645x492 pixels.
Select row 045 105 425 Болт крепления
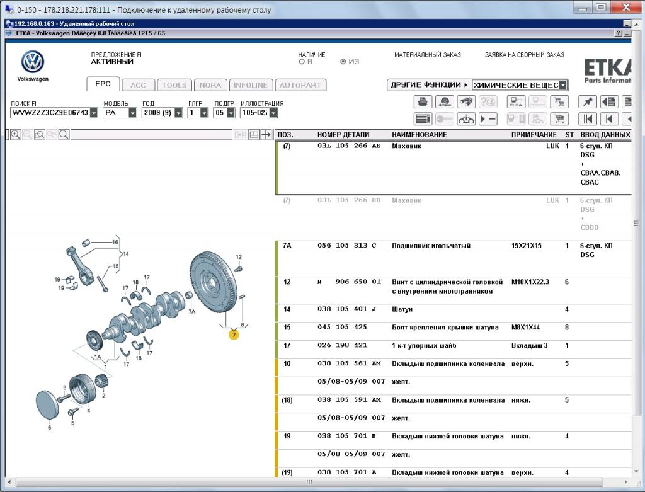coord(453,331)
